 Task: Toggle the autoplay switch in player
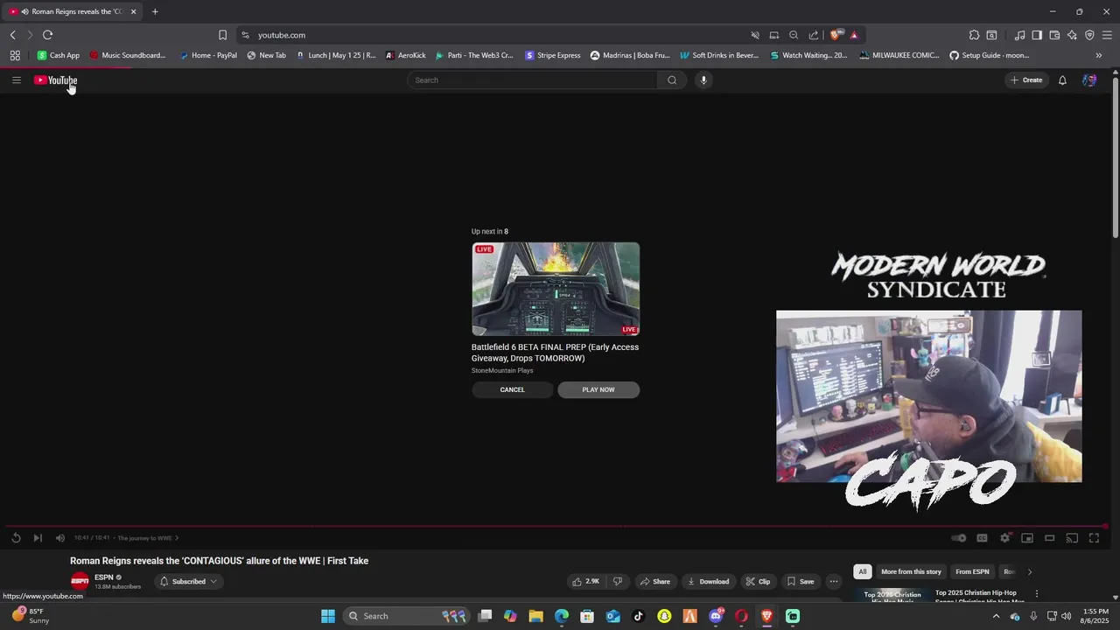(959, 538)
